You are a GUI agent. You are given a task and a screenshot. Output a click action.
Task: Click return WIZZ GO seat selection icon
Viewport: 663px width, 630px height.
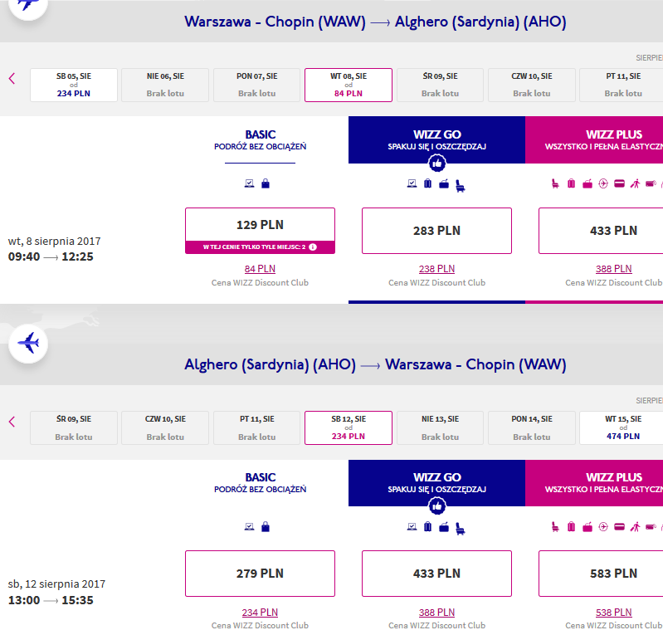tap(460, 529)
